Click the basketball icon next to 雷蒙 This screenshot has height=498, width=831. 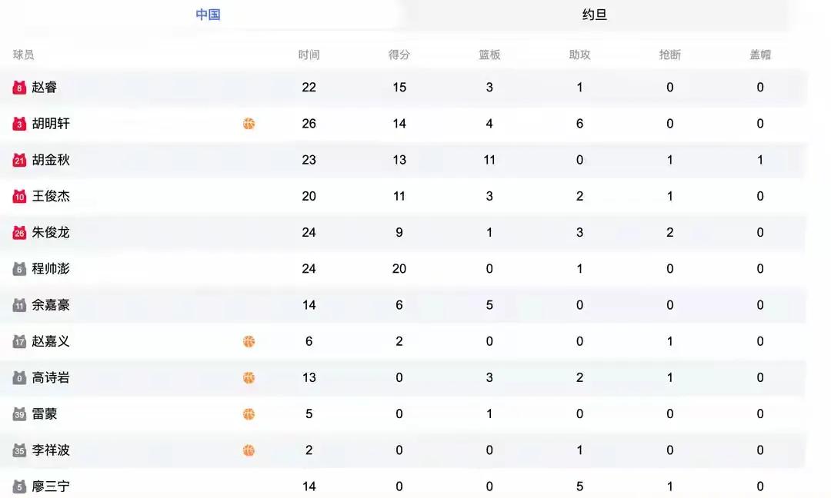[x=249, y=414]
